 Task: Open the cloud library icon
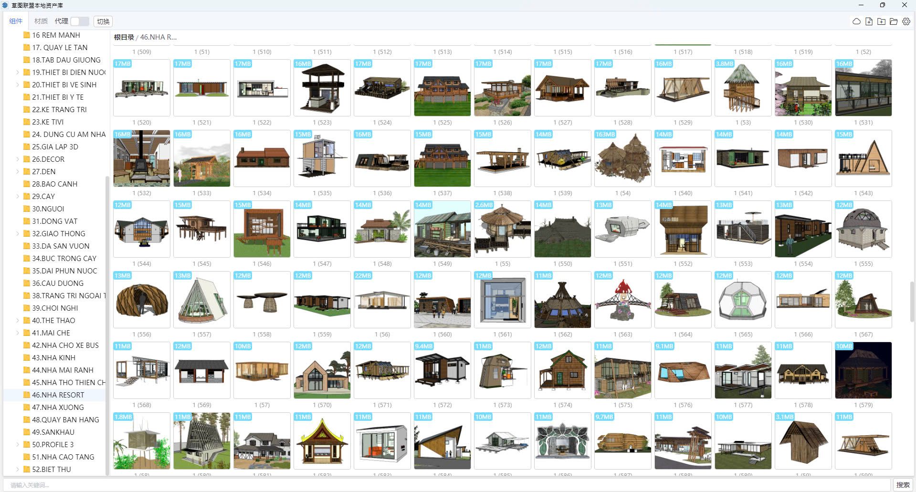(x=856, y=21)
